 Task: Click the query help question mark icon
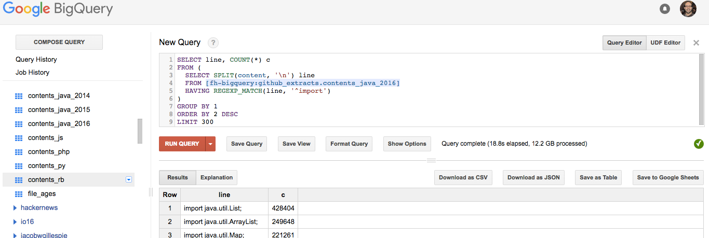(213, 43)
